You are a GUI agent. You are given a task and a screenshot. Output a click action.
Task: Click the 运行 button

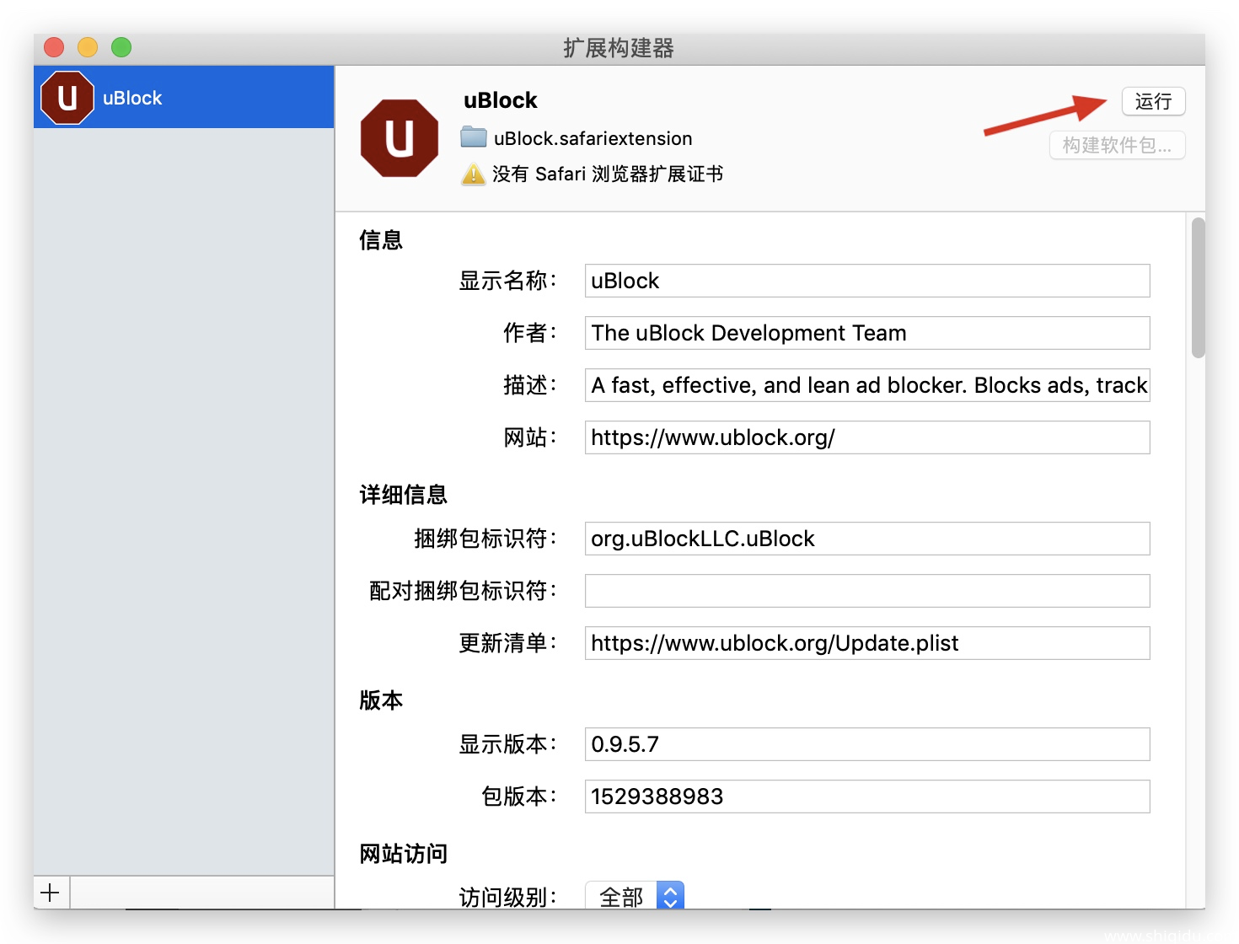click(1154, 101)
